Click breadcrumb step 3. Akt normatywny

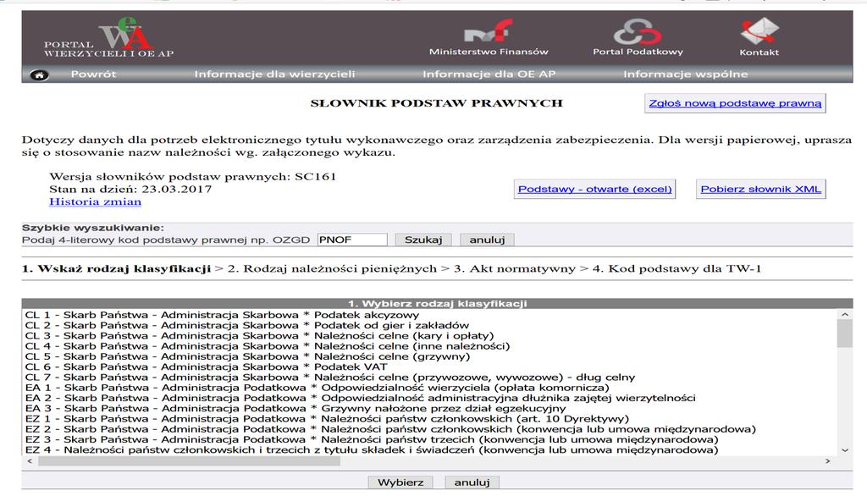(514, 268)
